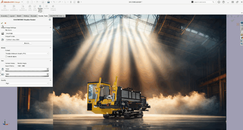Undo the last action with the Undo icon
Viewport: 243px width, 130px height.
click(54, 2)
